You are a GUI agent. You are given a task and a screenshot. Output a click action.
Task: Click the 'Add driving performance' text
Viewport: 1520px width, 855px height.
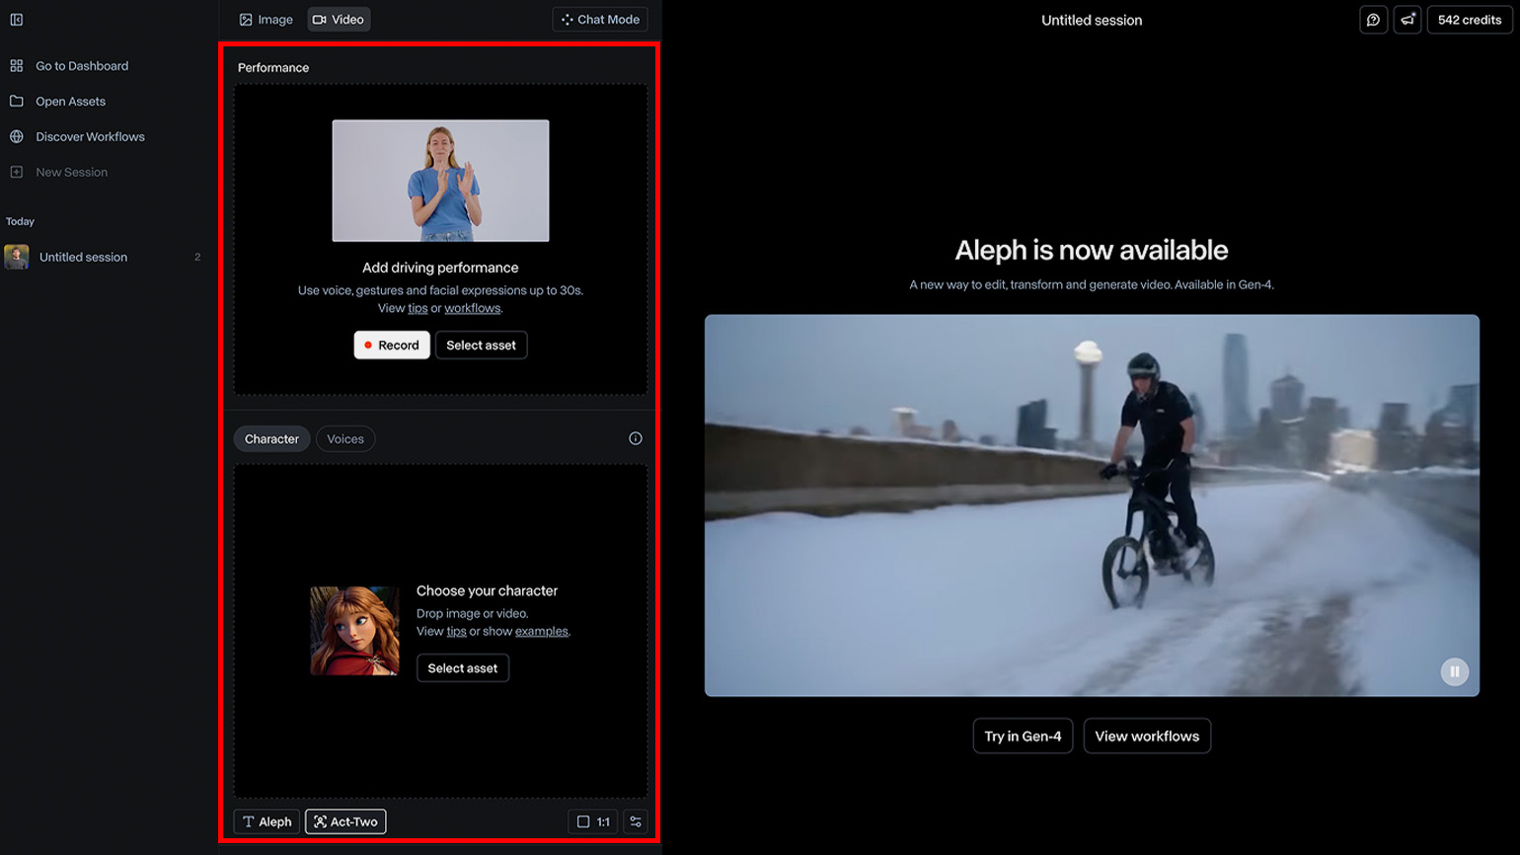(440, 269)
